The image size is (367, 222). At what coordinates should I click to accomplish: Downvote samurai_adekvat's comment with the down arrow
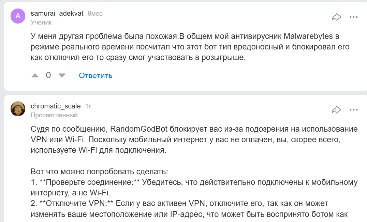click(x=62, y=75)
